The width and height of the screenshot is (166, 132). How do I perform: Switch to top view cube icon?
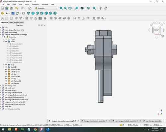[37, 13]
